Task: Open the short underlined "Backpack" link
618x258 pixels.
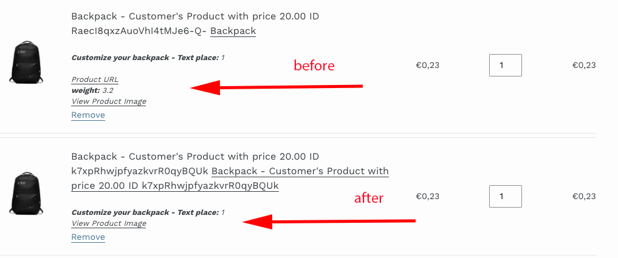Action: 233,31
